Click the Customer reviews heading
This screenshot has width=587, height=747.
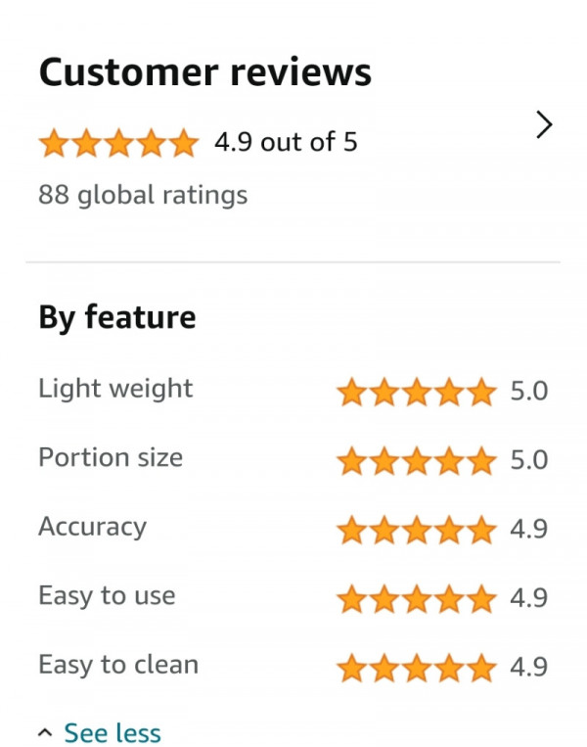tap(205, 72)
